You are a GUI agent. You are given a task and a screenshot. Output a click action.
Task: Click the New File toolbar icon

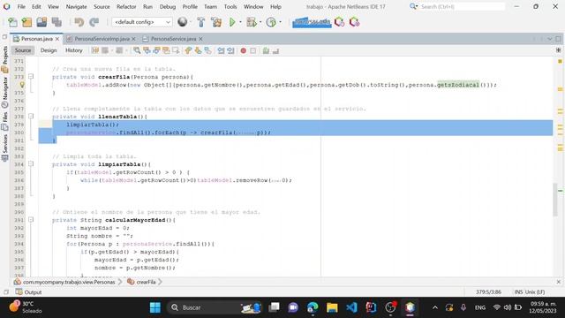pyautogui.click(x=12, y=22)
